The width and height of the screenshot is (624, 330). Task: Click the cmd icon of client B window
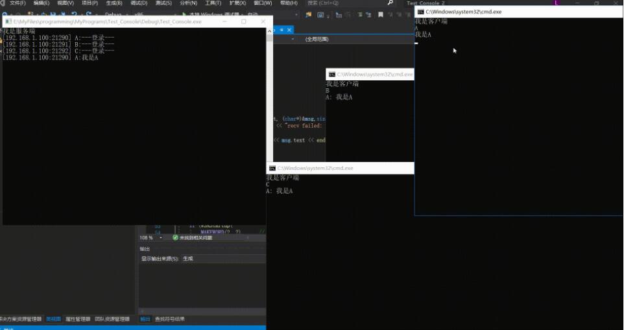332,75
